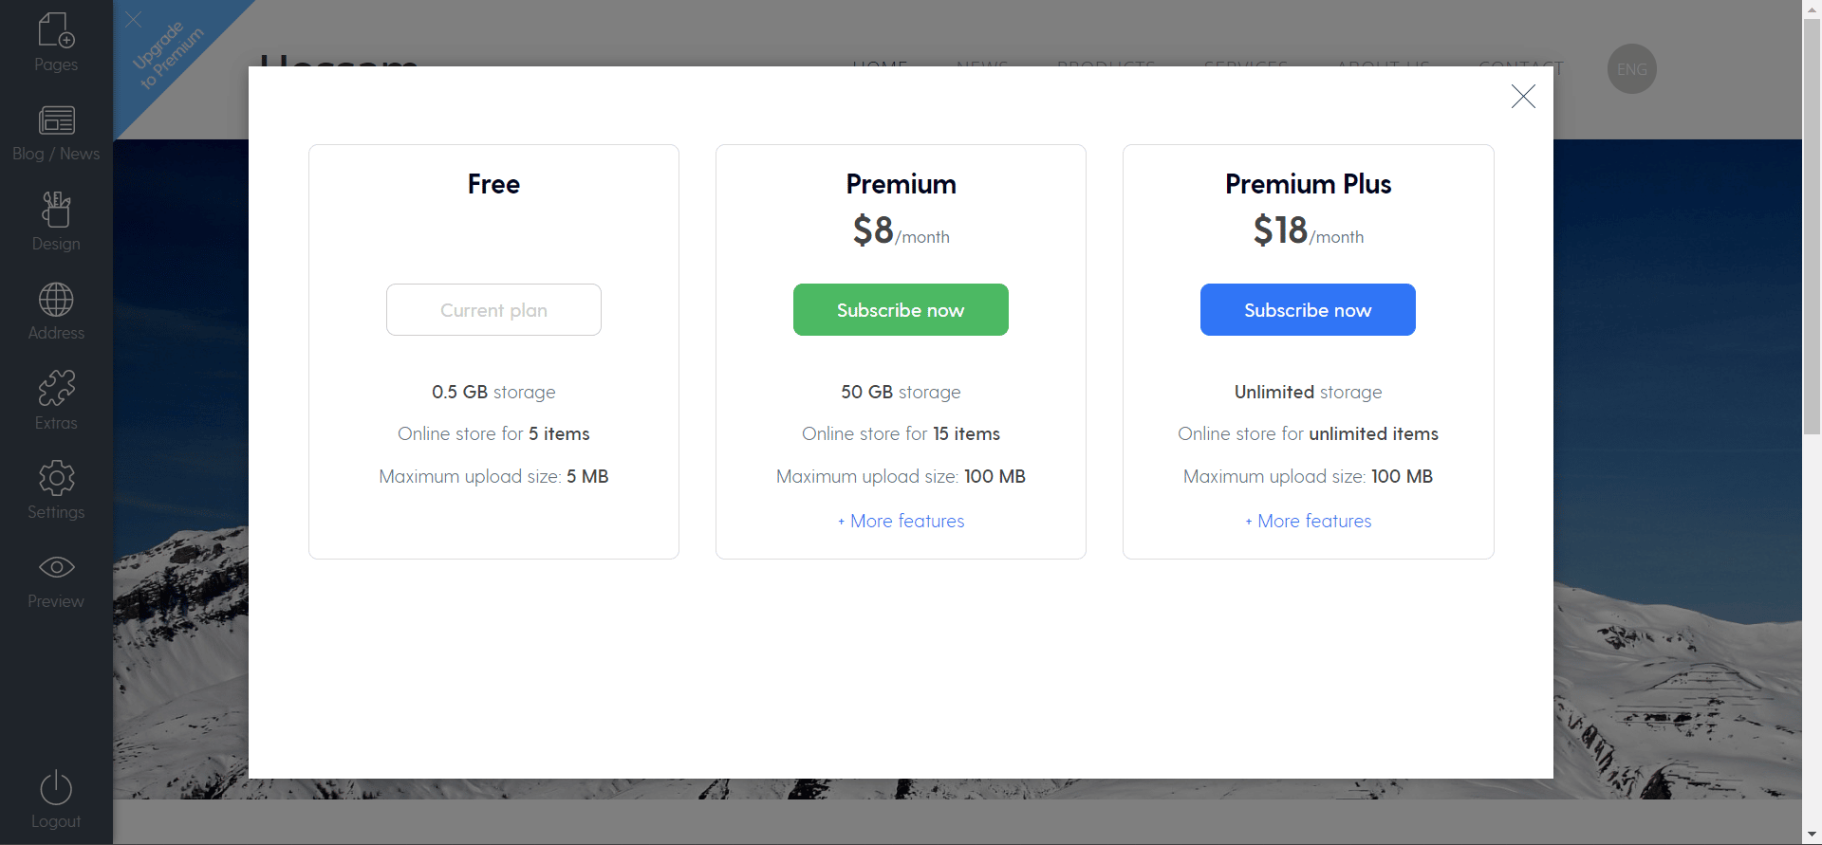Subscribe to the Premium Plus plan
1822x845 pixels.
pyautogui.click(x=1308, y=309)
